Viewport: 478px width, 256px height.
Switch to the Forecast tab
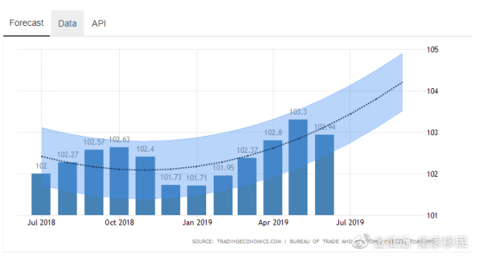(26, 23)
